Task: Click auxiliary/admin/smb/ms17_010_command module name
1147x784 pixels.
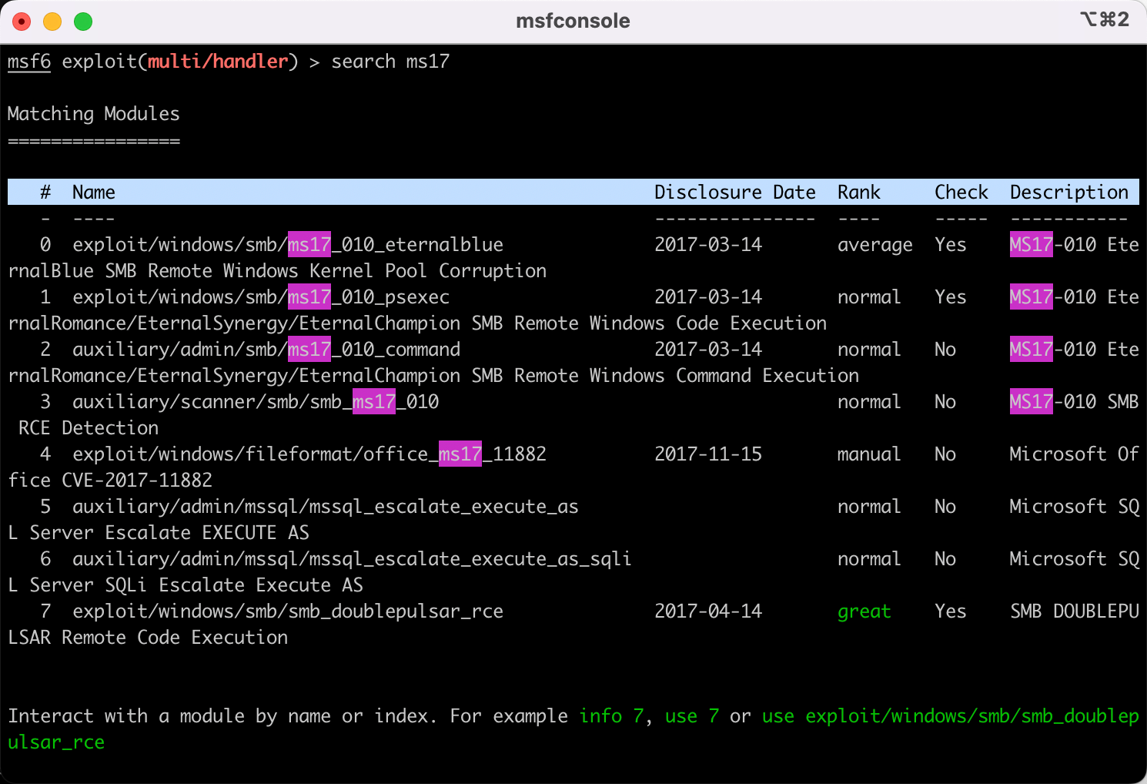Action: tap(266, 350)
